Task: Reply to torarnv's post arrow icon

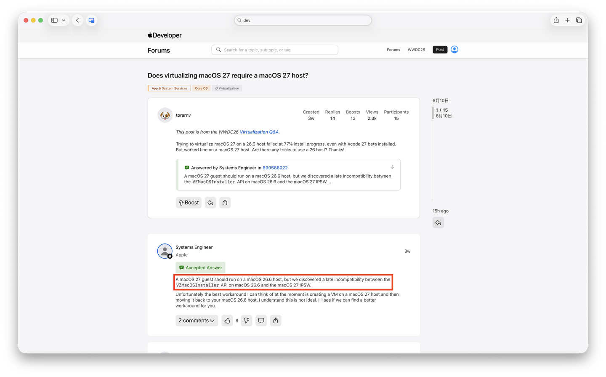Action: [x=210, y=203]
